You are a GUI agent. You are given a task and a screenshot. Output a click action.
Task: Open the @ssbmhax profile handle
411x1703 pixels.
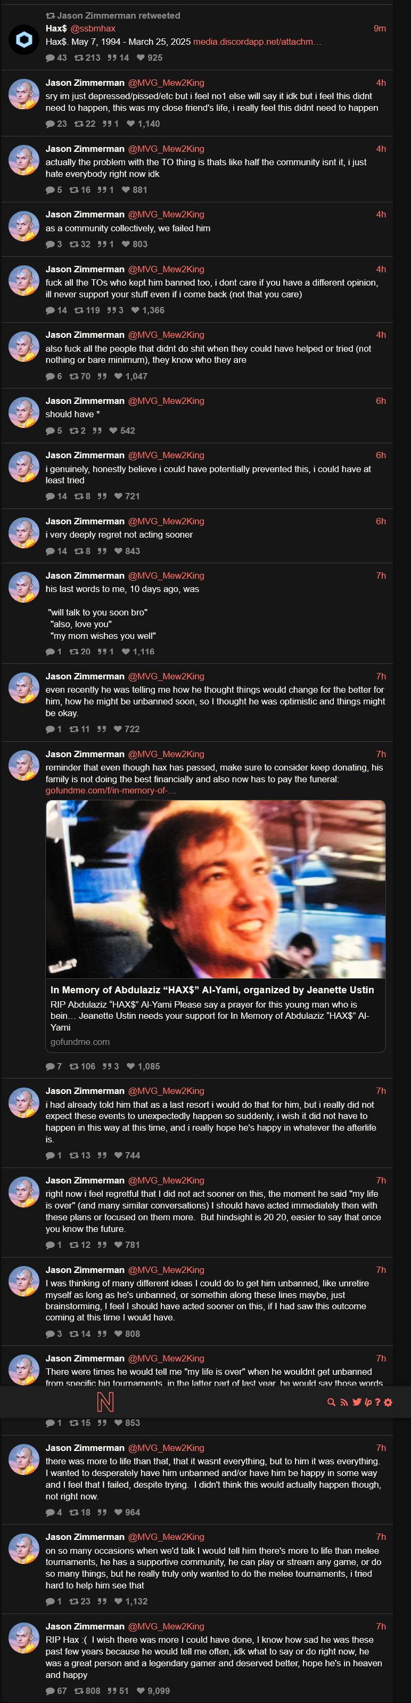click(x=93, y=28)
